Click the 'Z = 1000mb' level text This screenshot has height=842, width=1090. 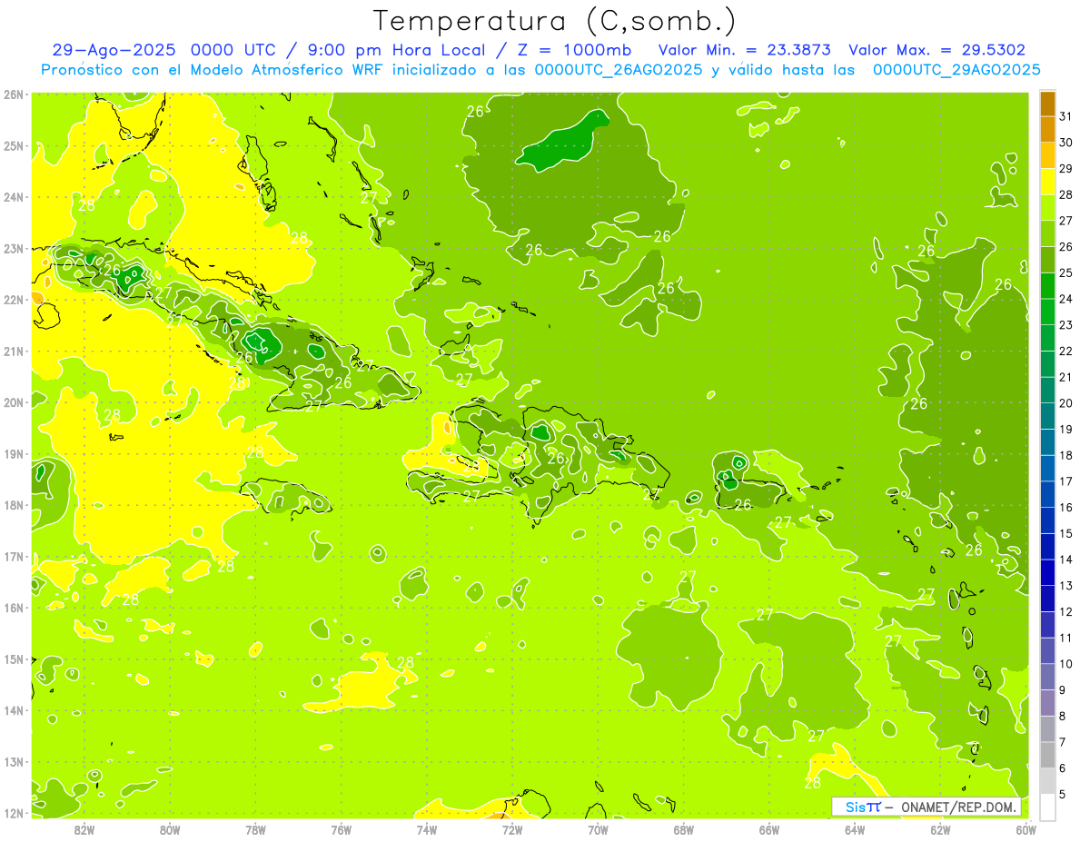click(574, 50)
